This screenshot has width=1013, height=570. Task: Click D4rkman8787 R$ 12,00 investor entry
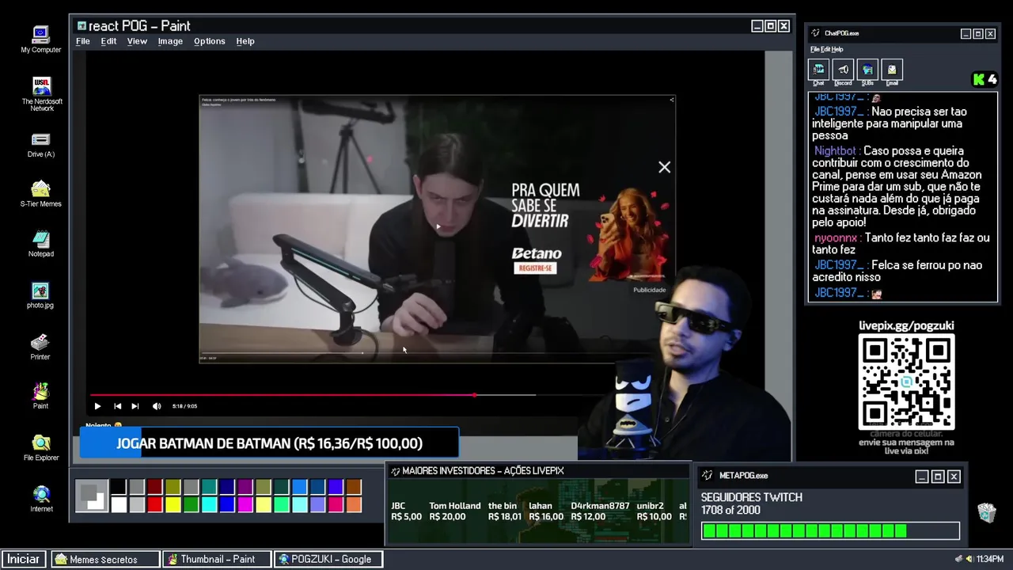[x=600, y=511]
